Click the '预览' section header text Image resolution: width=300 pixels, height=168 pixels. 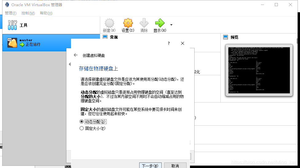(234, 37)
